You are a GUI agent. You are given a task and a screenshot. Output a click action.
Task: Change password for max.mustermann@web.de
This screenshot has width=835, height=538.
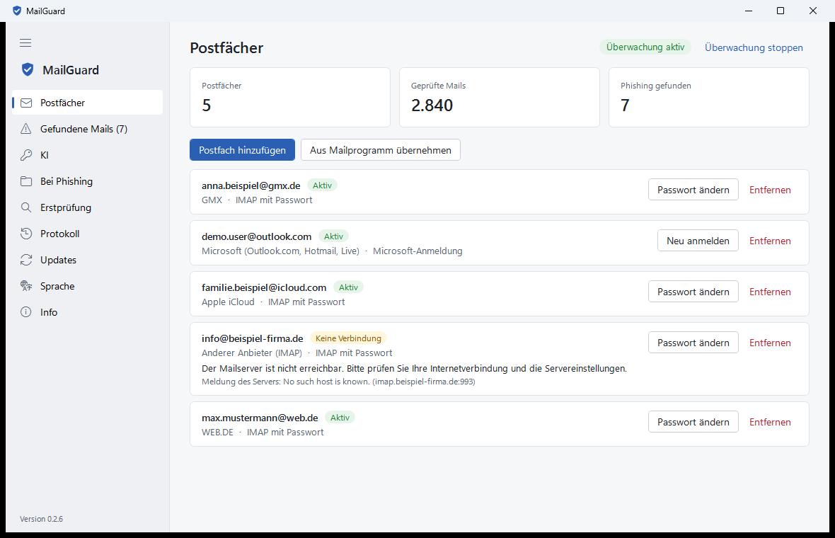pos(693,422)
